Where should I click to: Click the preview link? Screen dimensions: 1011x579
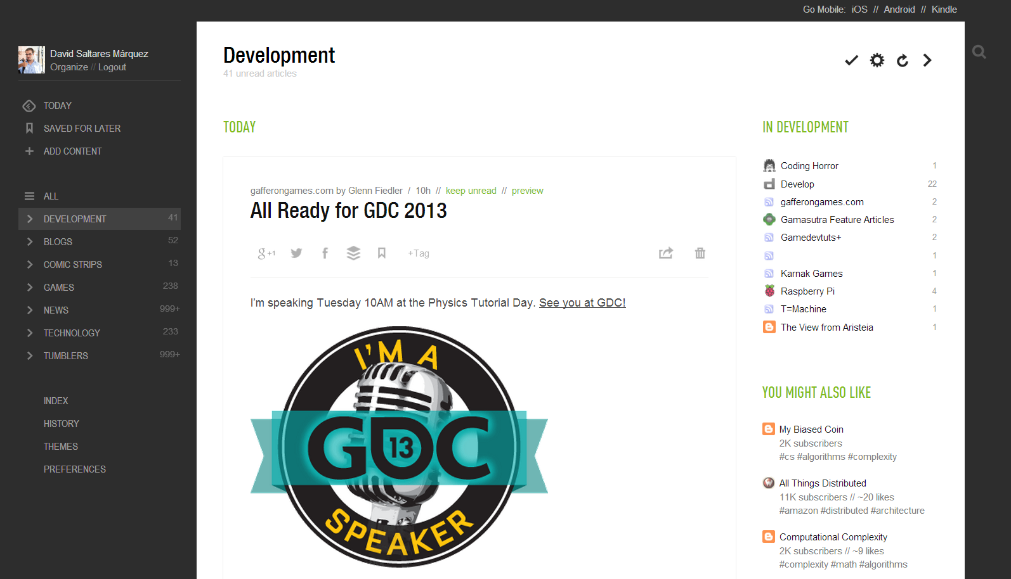(528, 191)
